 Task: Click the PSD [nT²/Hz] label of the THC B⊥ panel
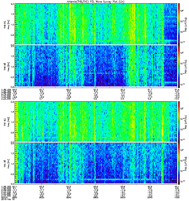pos(186,122)
